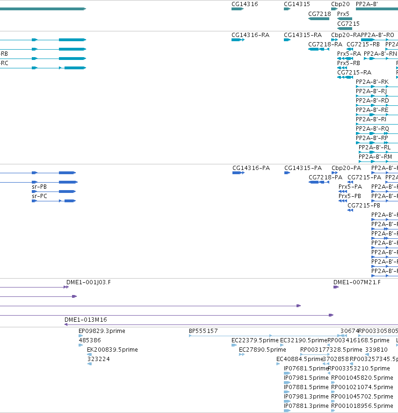Open EST EP09829.3prime

[81, 336]
